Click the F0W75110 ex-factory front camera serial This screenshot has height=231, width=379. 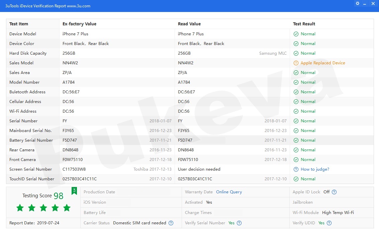point(73,159)
